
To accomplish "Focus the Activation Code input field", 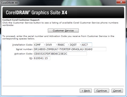I will click(60, 54).
